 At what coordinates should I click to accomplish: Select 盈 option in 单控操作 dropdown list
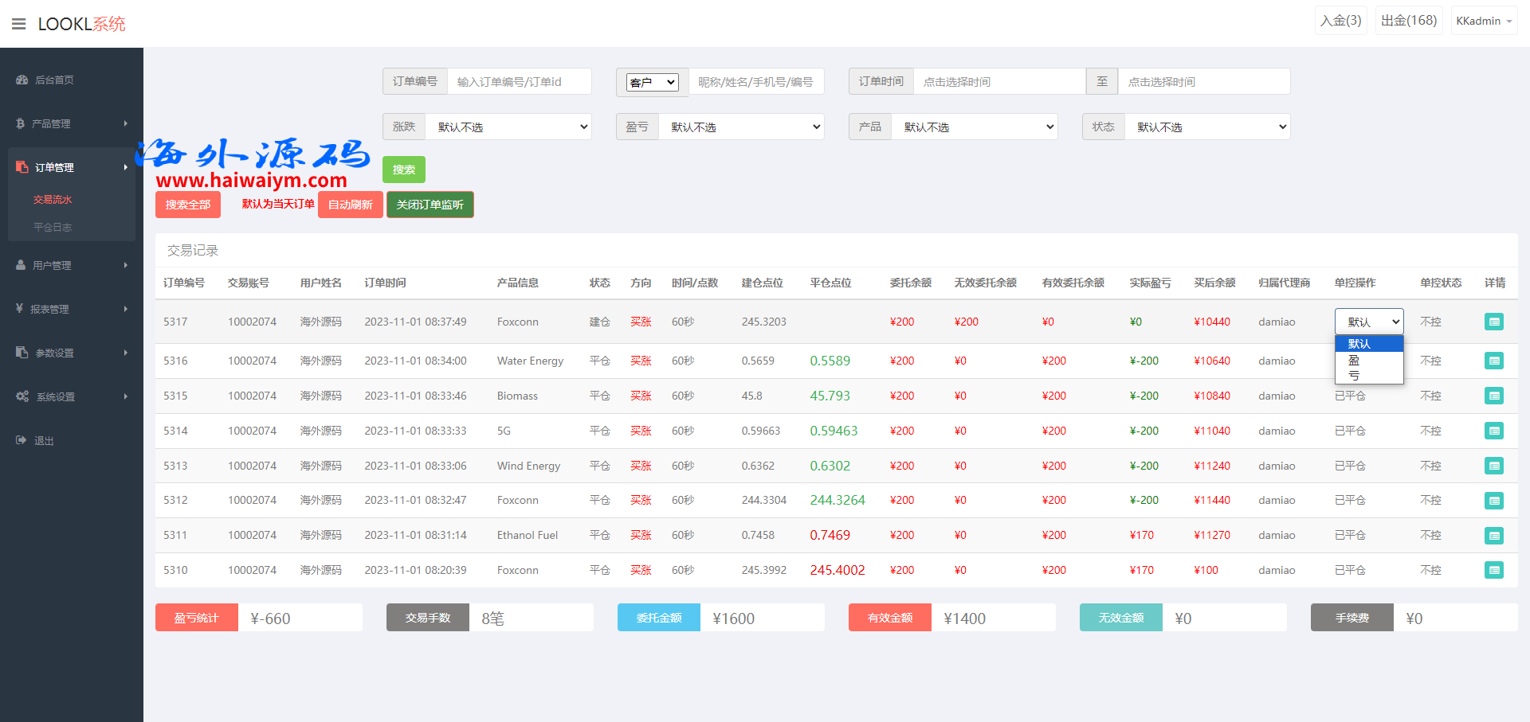[1355, 360]
